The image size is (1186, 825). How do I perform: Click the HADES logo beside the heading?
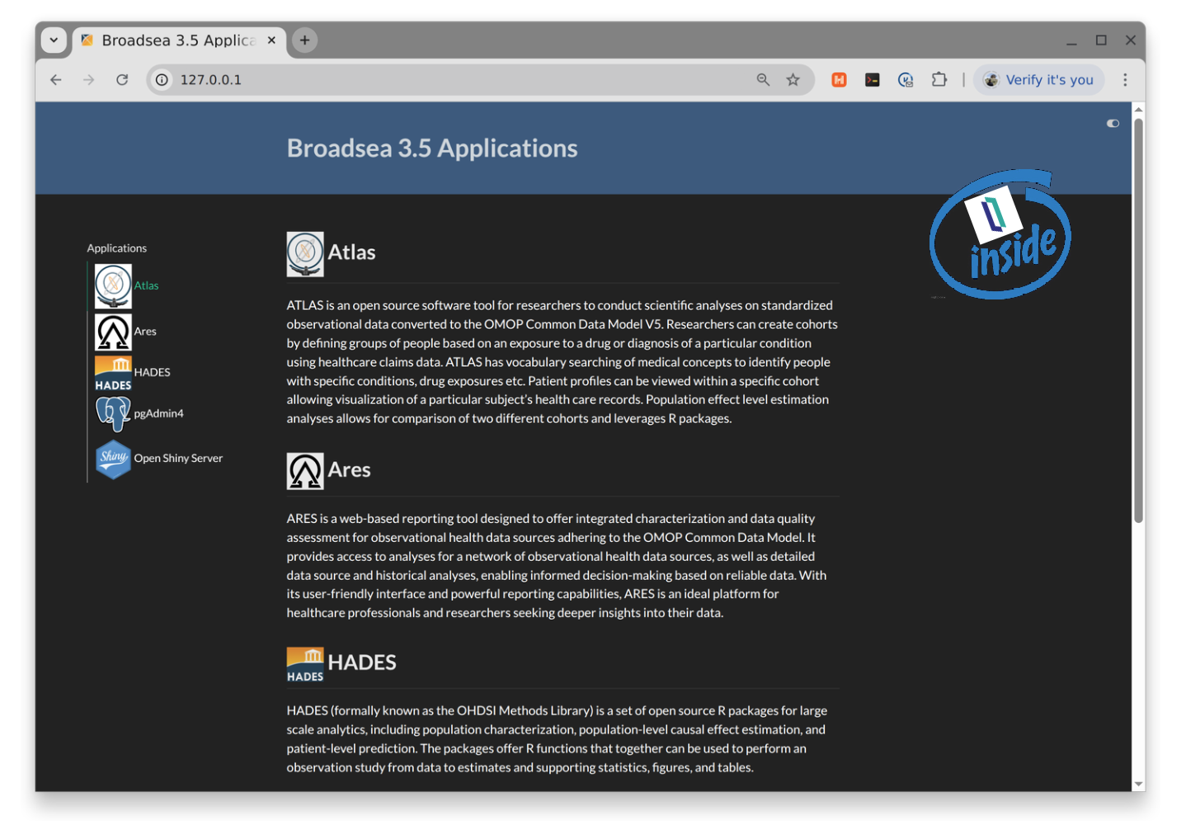305,664
